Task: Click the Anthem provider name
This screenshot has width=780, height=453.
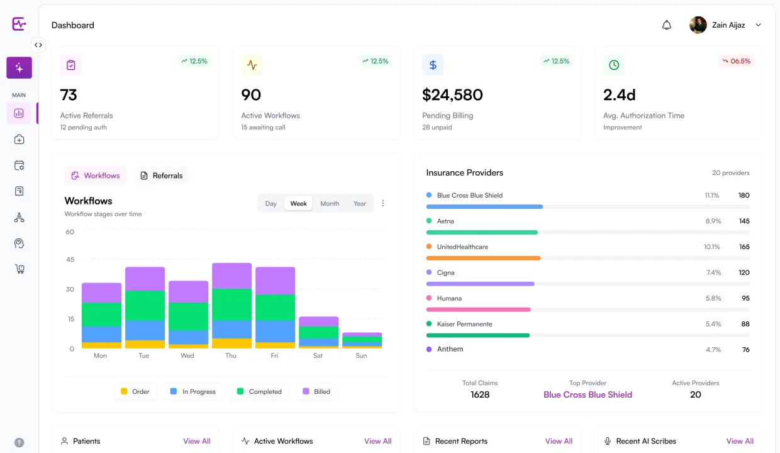Action: pos(450,349)
